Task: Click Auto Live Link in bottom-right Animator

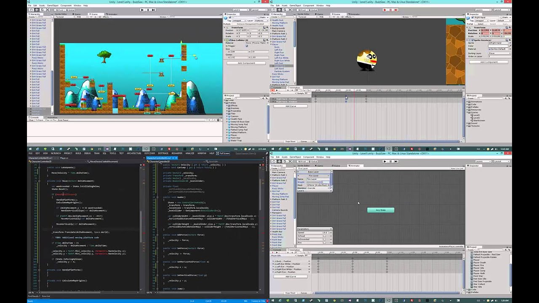Action: tap(457, 168)
